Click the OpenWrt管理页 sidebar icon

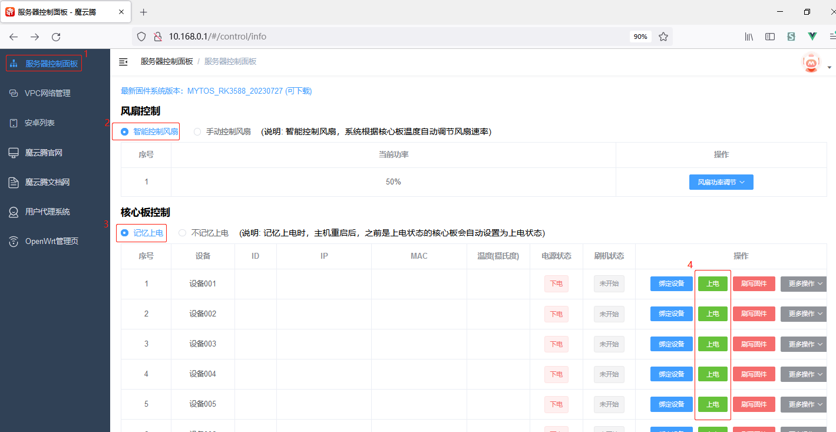click(14, 242)
